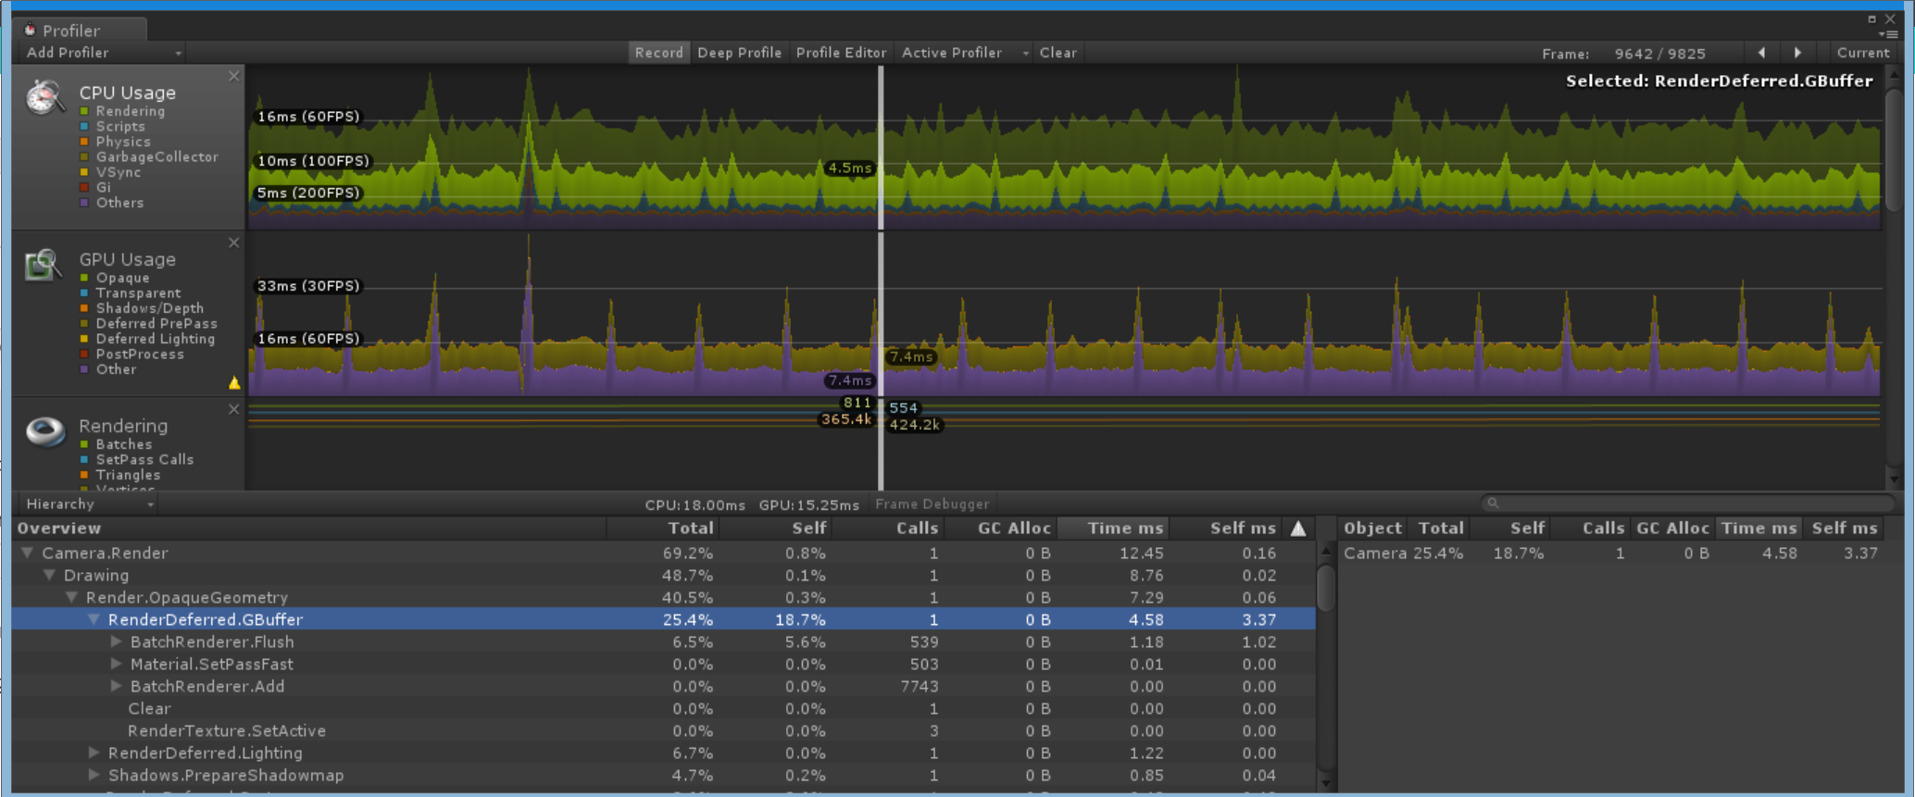Toggle the Scripts series in CPU Usage
This screenshot has height=797, width=1915.
(84, 127)
